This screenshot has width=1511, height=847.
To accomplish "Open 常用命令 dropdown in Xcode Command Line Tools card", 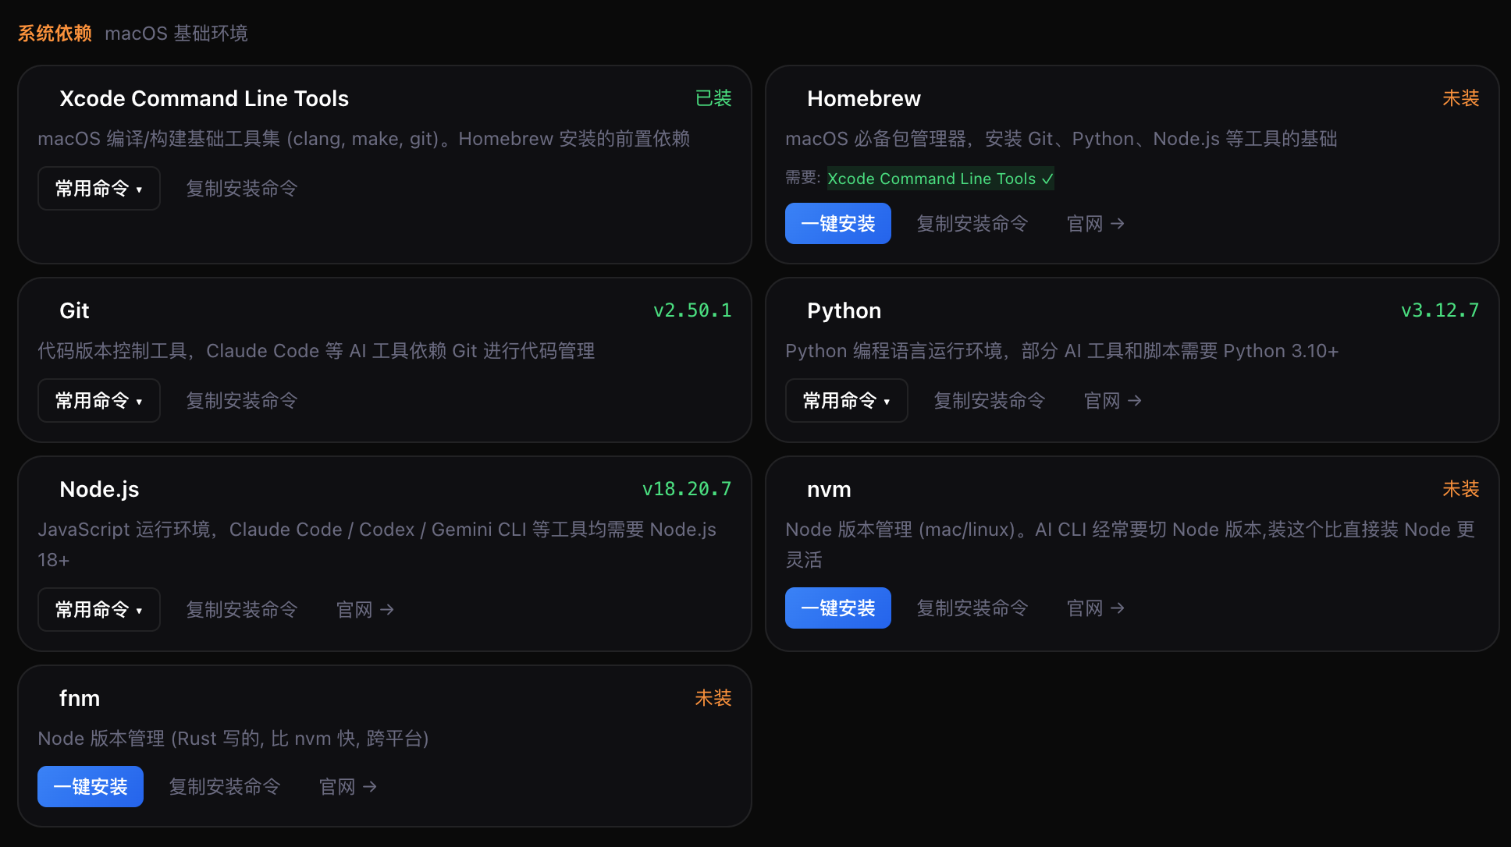I will point(99,188).
